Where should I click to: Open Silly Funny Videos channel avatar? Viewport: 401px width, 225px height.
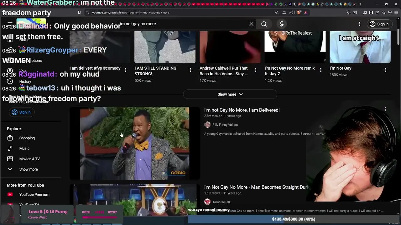(x=207, y=125)
